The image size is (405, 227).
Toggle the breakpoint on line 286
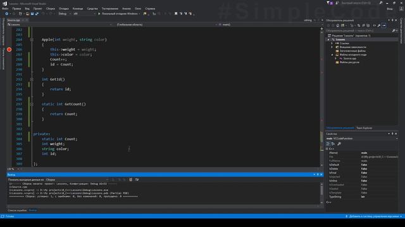click(x=9, y=49)
